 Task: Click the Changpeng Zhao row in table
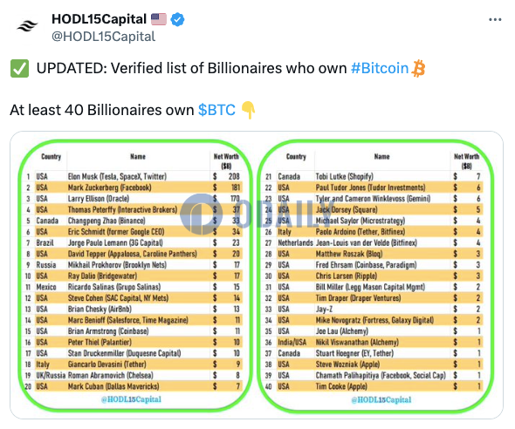point(133,221)
